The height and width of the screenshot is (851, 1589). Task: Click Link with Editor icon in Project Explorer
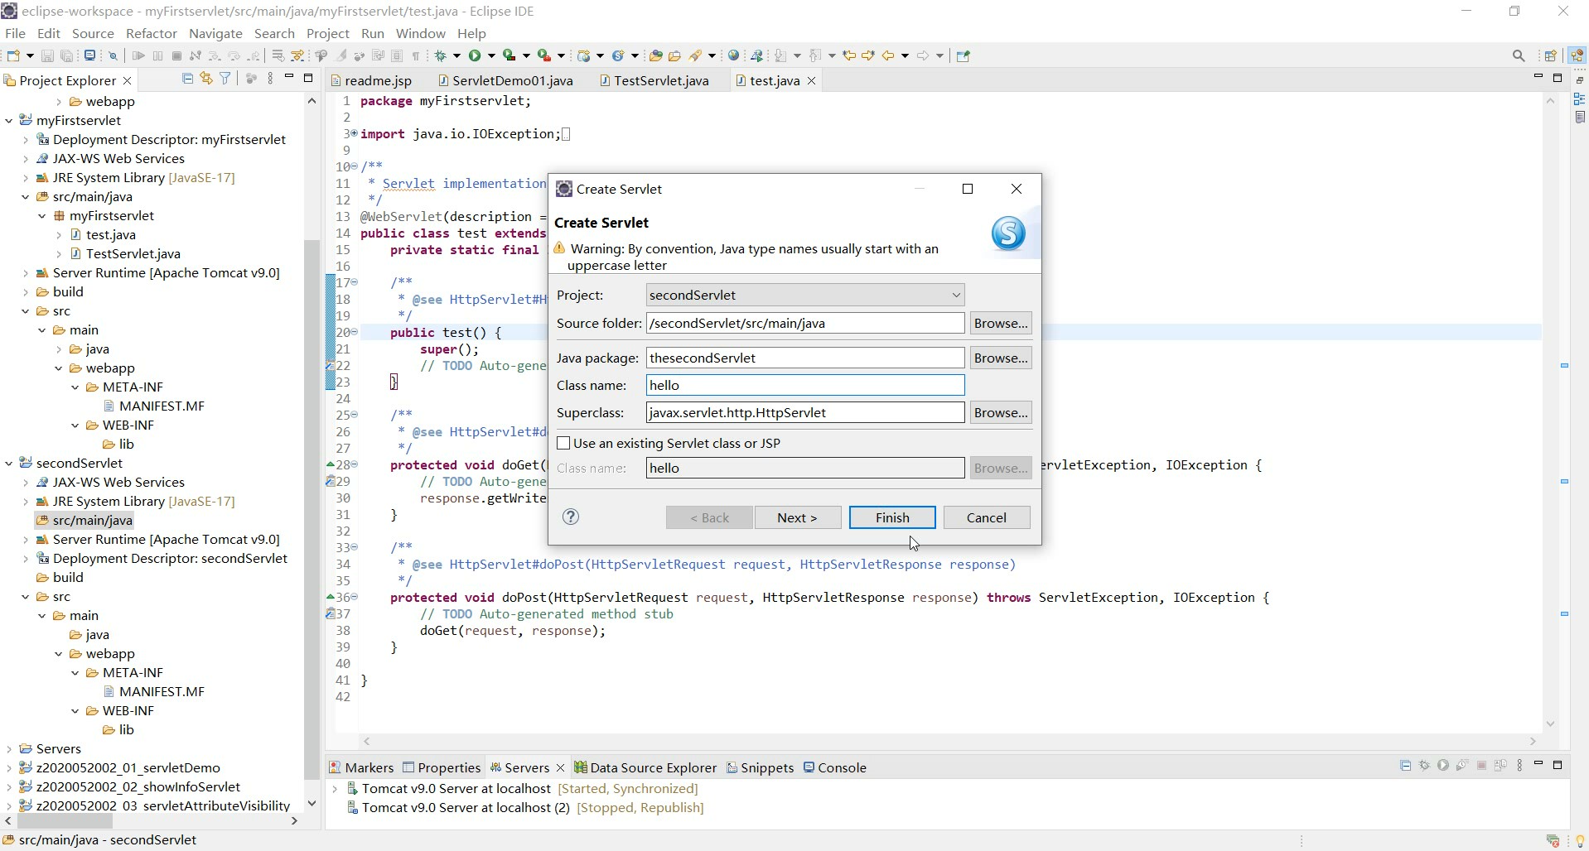(x=206, y=79)
